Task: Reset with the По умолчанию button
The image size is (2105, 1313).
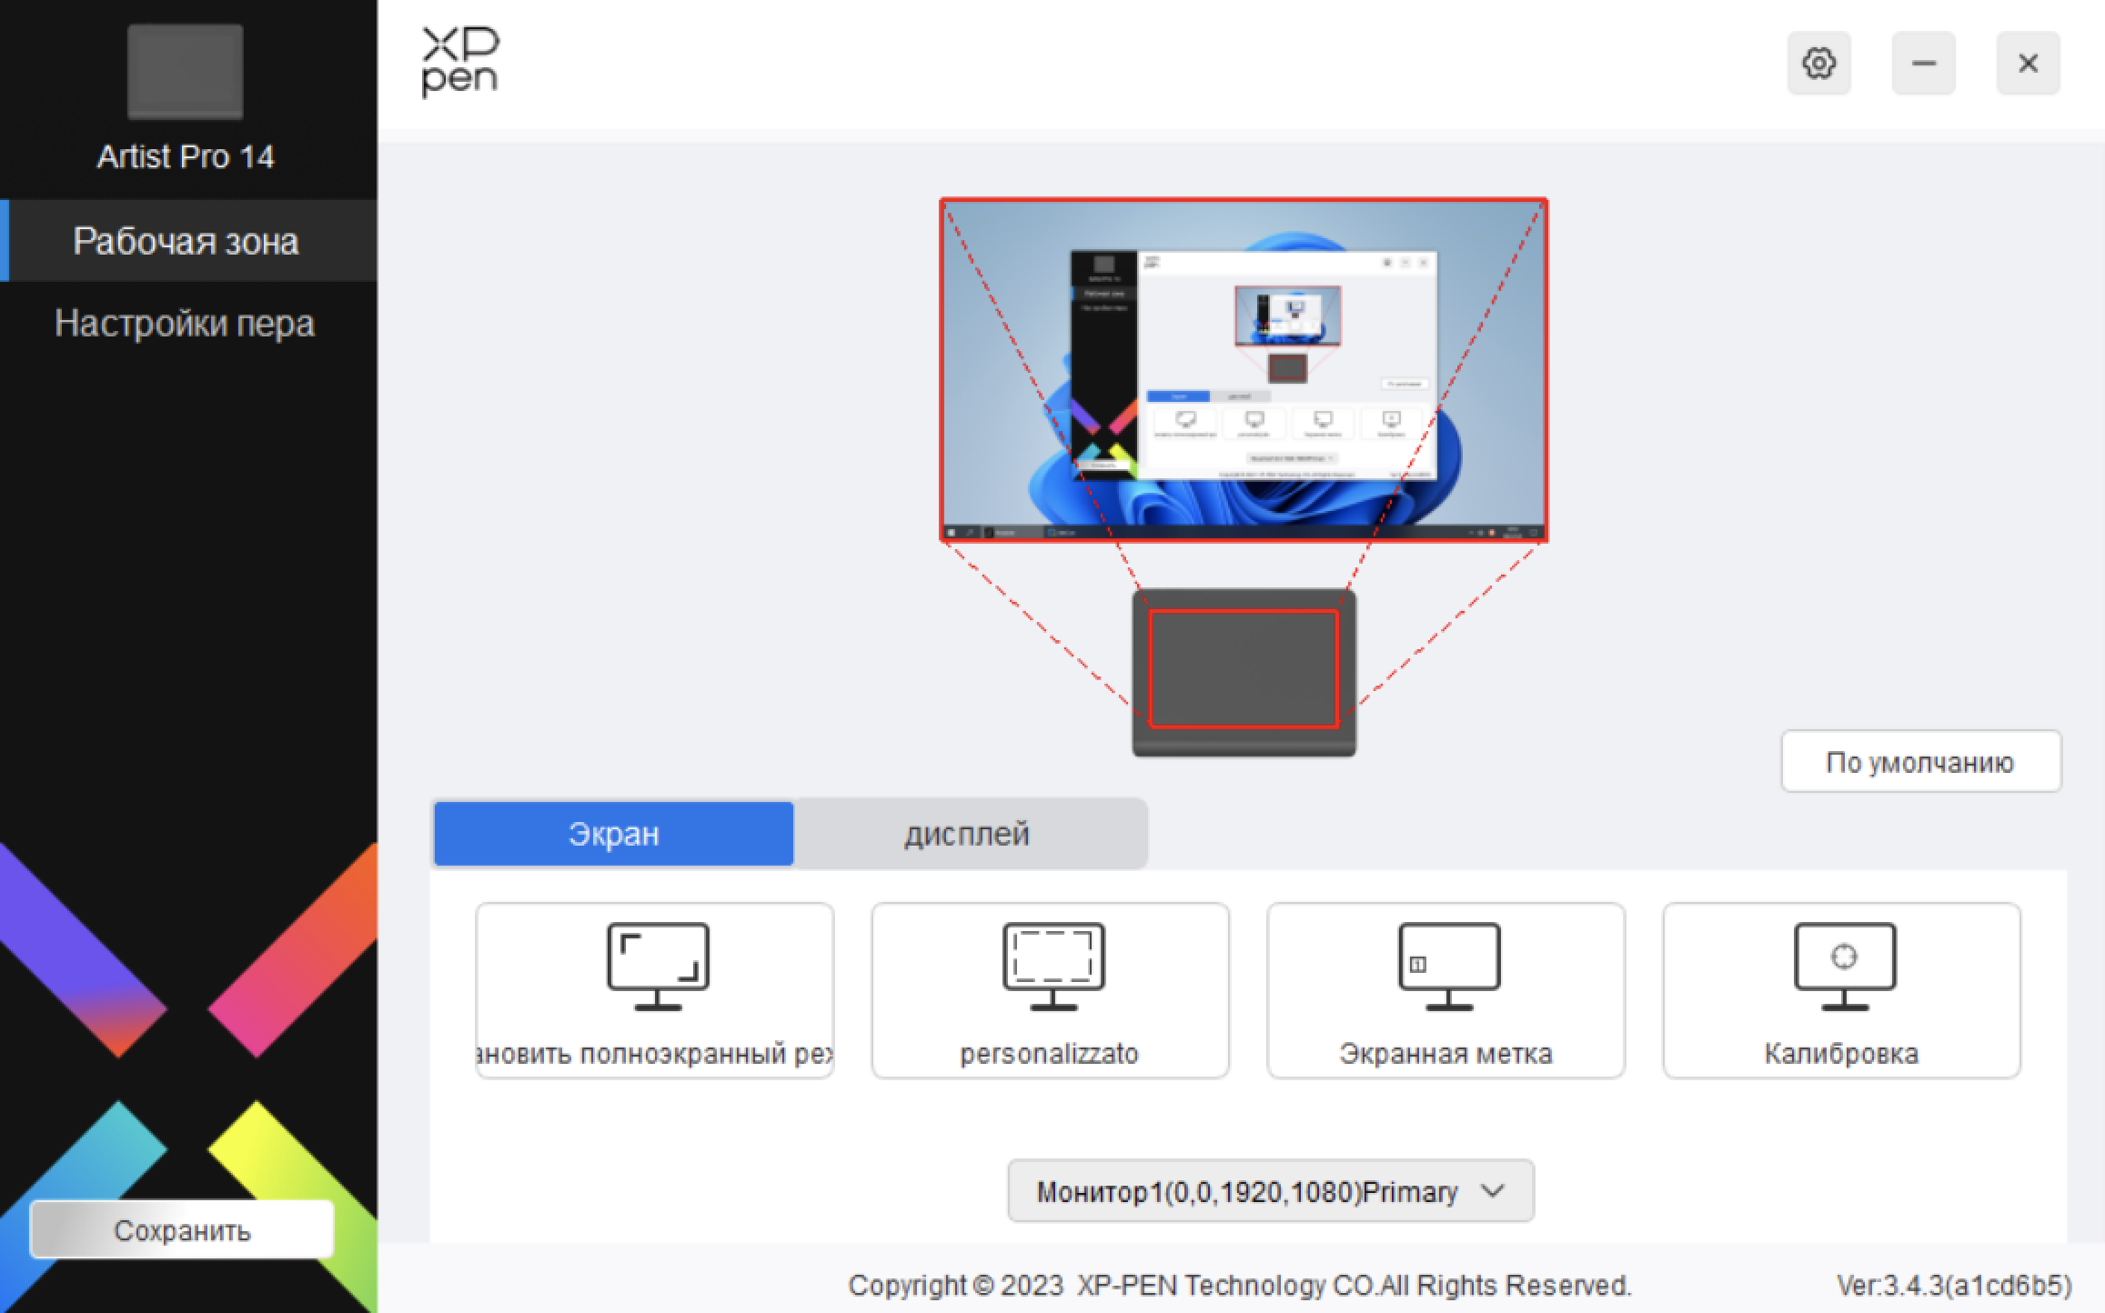Action: tap(1921, 761)
